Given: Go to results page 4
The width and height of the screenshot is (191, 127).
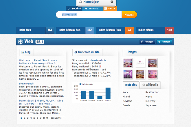Looking at the screenshot, I should (x=31, y=118).
